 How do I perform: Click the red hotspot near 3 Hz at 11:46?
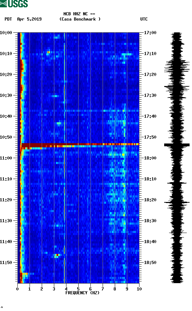click(57, 255)
